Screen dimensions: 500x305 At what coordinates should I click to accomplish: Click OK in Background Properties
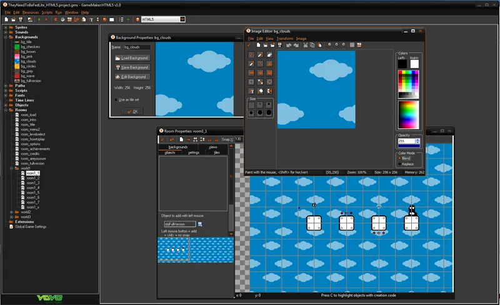tap(132, 112)
